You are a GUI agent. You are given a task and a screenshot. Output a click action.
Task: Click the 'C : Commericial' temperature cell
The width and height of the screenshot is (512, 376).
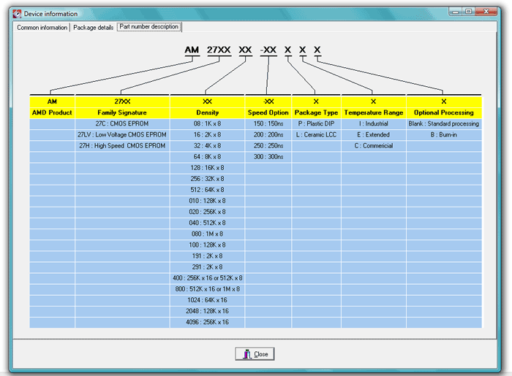(374, 145)
